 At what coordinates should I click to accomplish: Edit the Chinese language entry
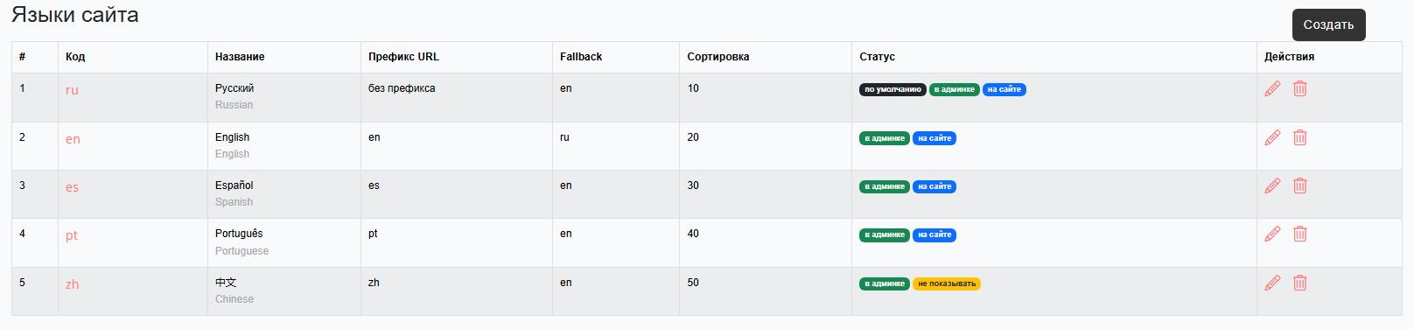(1272, 283)
